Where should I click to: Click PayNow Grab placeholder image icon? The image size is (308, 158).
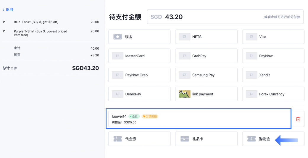[x=117, y=75]
